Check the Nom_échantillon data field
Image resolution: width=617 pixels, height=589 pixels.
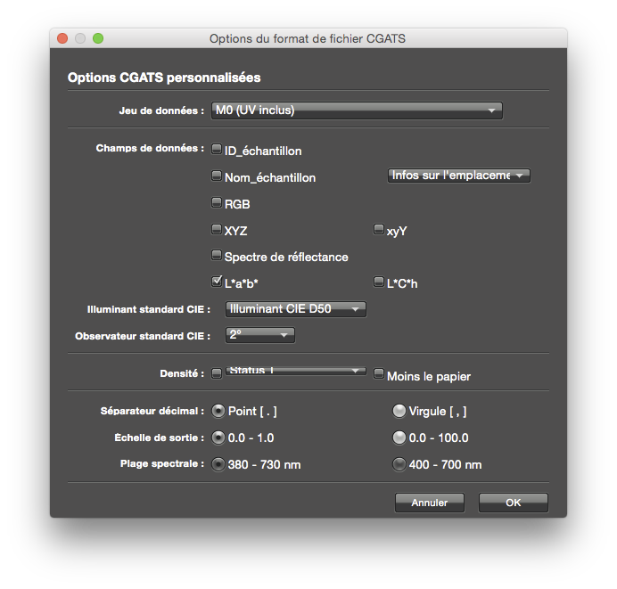tap(216, 176)
